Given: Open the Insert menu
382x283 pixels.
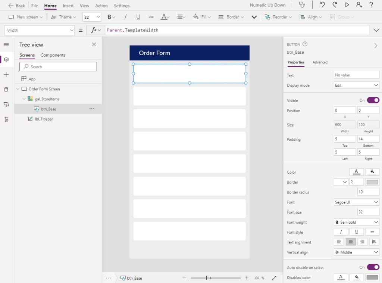Looking at the screenshot, I should click(68, 6).
